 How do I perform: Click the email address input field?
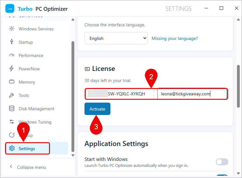192,94
